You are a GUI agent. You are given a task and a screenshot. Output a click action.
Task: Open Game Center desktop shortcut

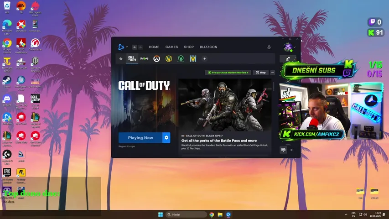coord(35,44)
